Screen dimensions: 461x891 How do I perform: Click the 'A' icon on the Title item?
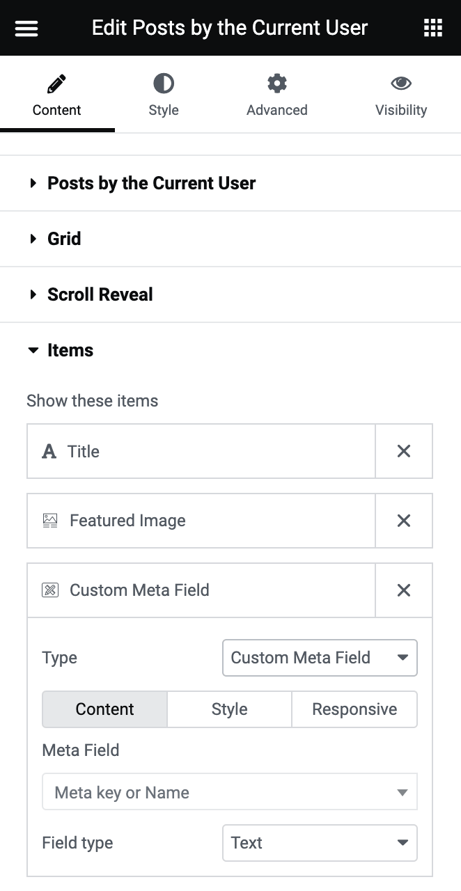tap(49, 451)
